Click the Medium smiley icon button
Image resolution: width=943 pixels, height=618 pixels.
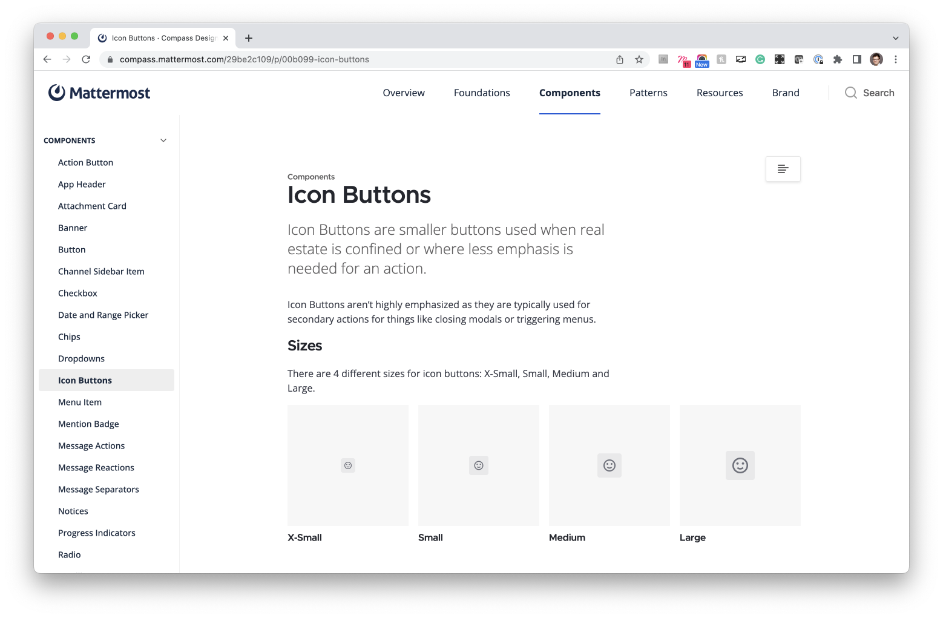(609, 465)
